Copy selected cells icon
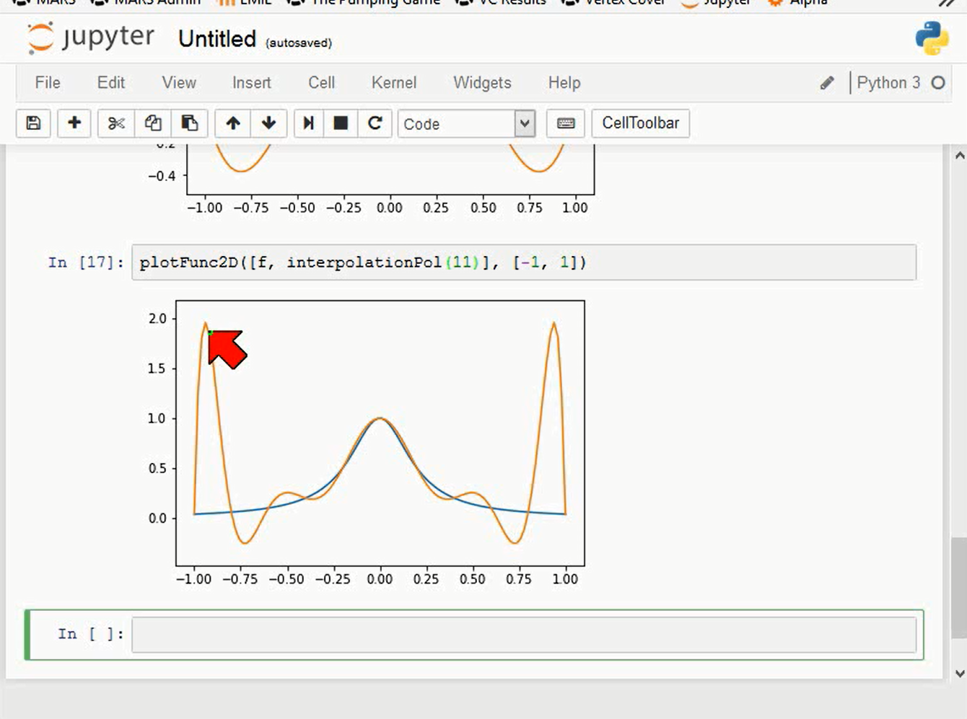 coord(153,123)
